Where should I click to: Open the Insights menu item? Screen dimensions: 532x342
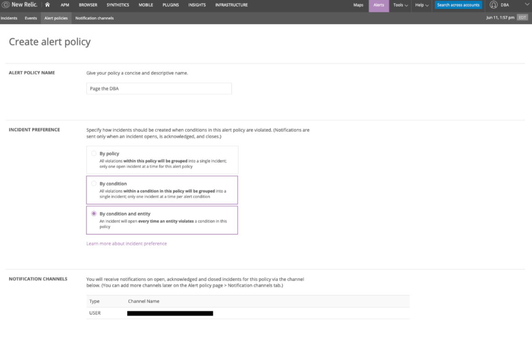(197, 5)
